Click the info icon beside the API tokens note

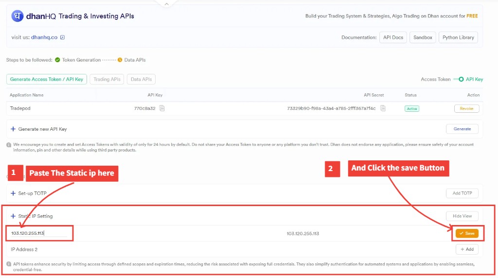tap(9, 264)
